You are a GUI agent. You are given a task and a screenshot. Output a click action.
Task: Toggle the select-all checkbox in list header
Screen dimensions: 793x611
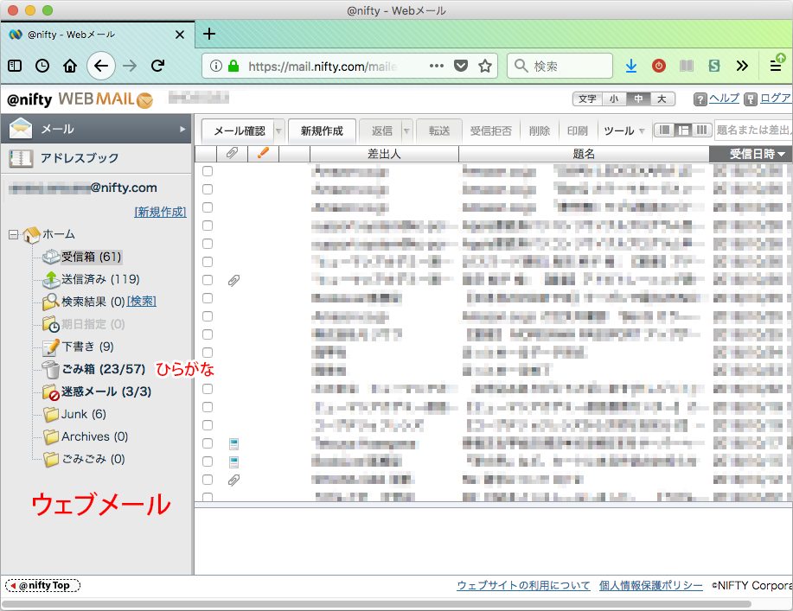coord(205,154)
